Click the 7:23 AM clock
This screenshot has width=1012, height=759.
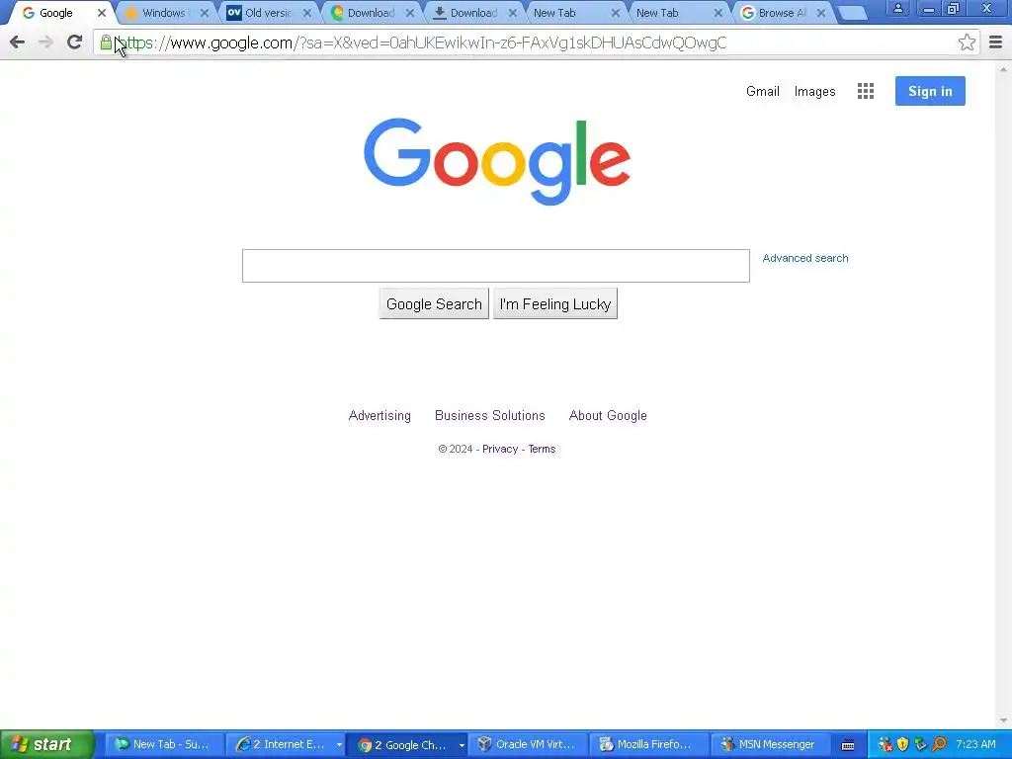[x=975, y=744]
